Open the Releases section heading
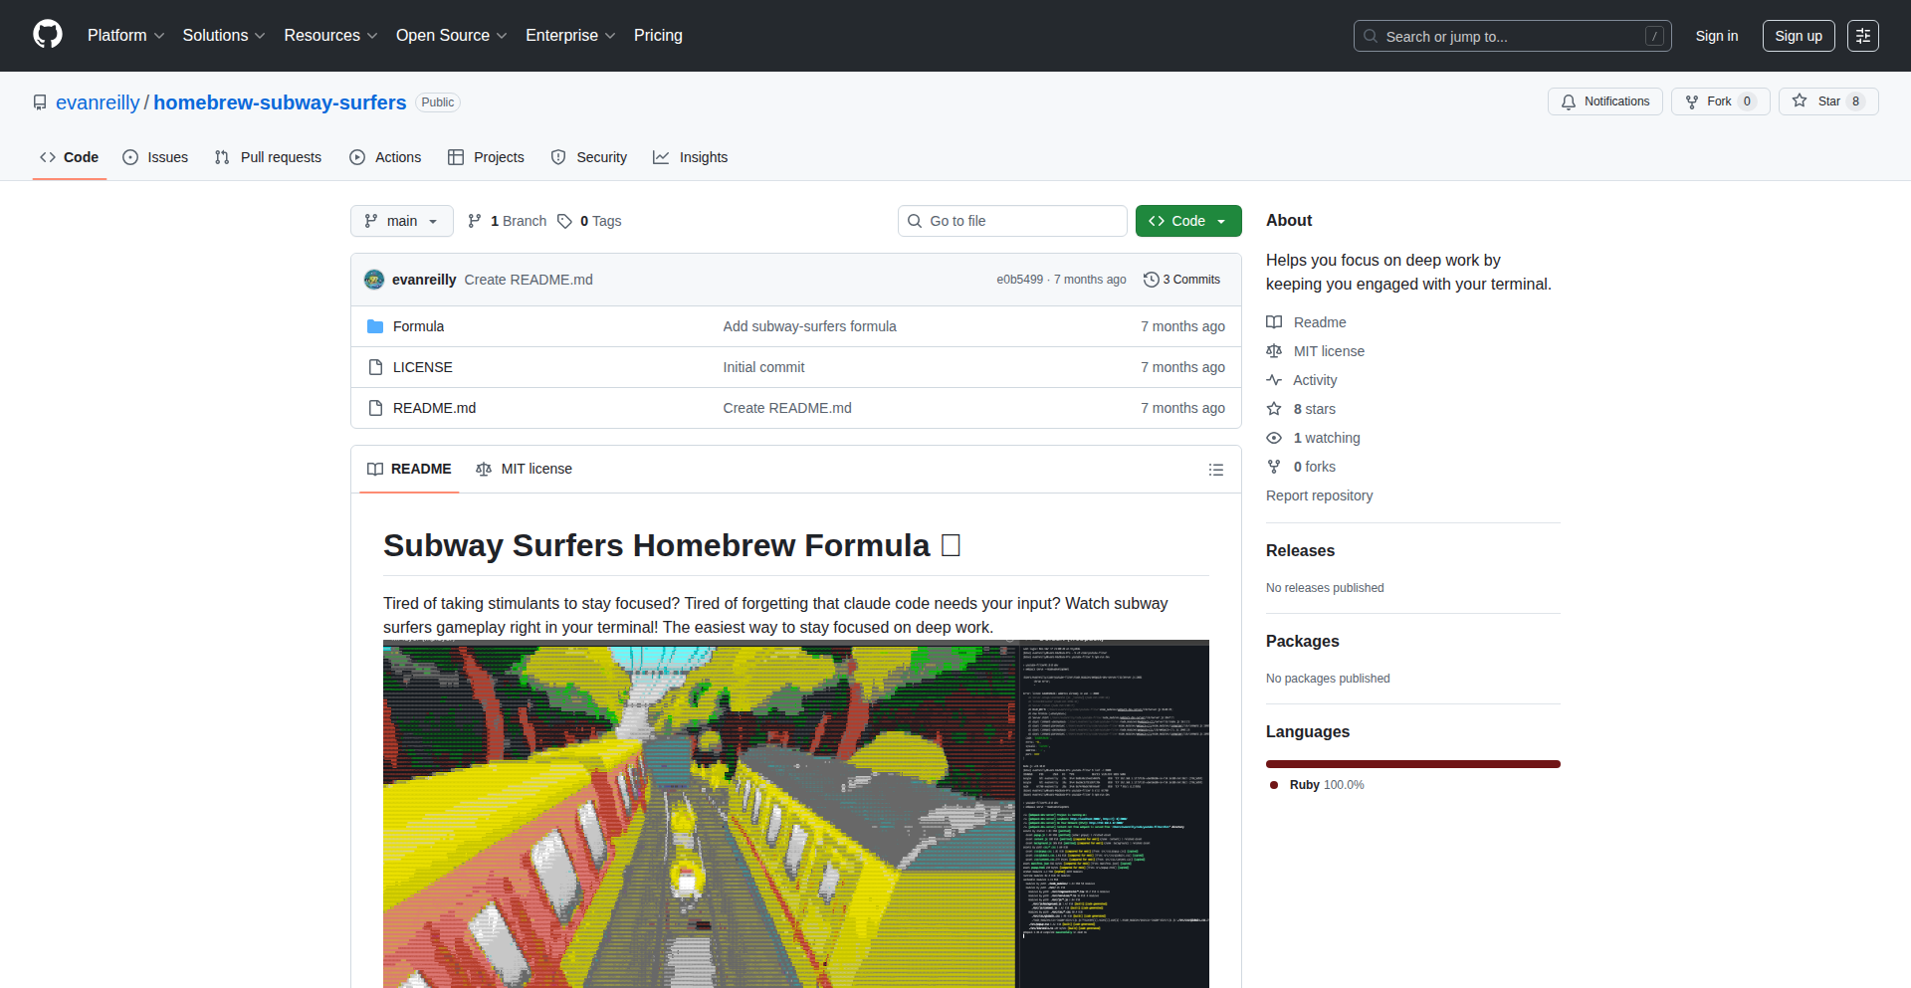Viewport: 1911px width, 988px height. (x=1300, y=550)
